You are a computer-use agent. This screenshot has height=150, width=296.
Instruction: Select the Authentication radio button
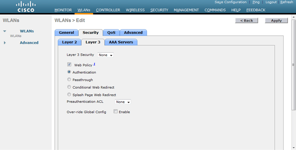click(69, 72)
